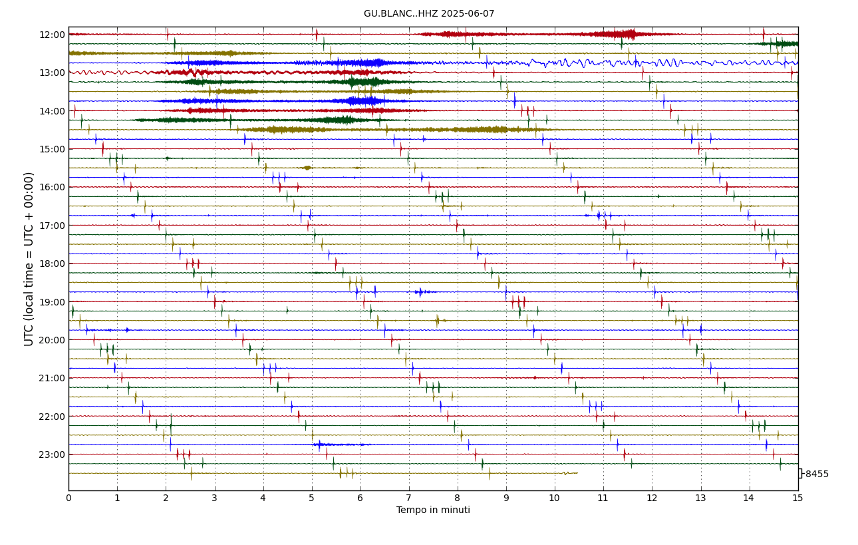Image resolution: width=858 pixels, height=545 pixels.
Task: Click the 22:00 time label
Action: (53, 417)
